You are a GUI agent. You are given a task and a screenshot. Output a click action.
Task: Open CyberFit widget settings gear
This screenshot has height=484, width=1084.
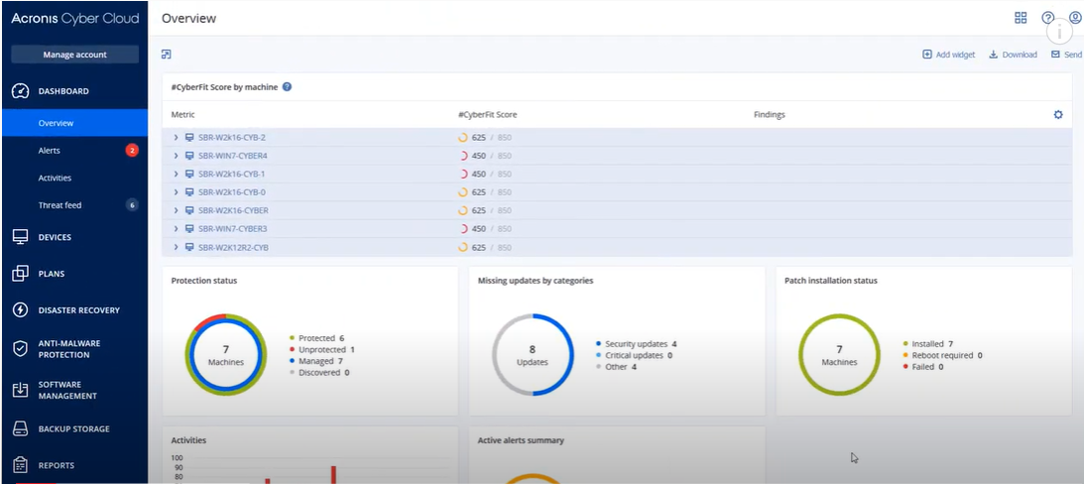pos(1058,115)
